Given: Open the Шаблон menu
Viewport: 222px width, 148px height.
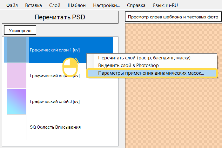Looking at the screenshot, I should [x=77, y=5].
